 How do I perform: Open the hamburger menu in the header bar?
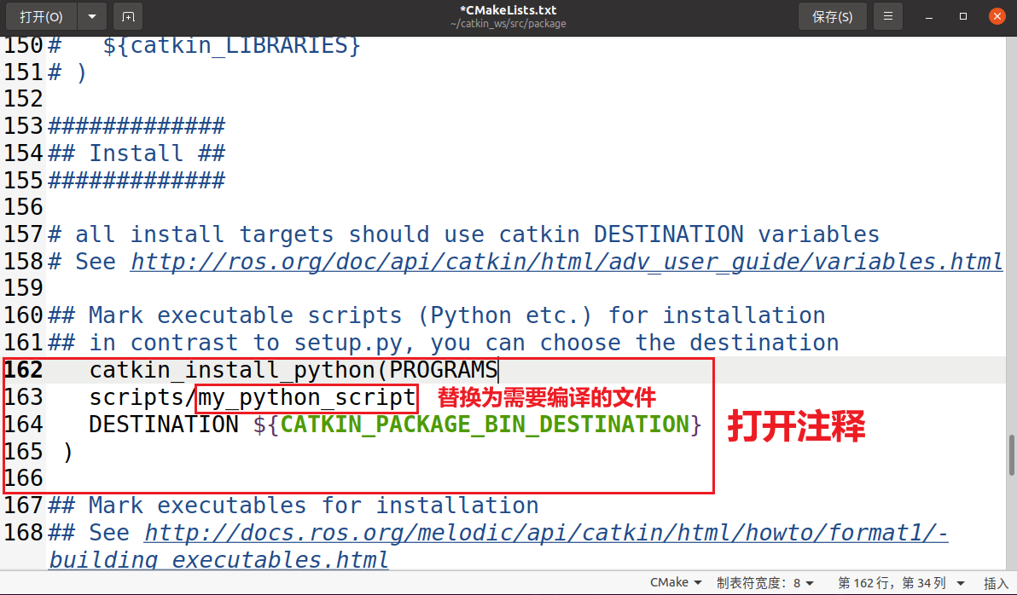point(889,16)
